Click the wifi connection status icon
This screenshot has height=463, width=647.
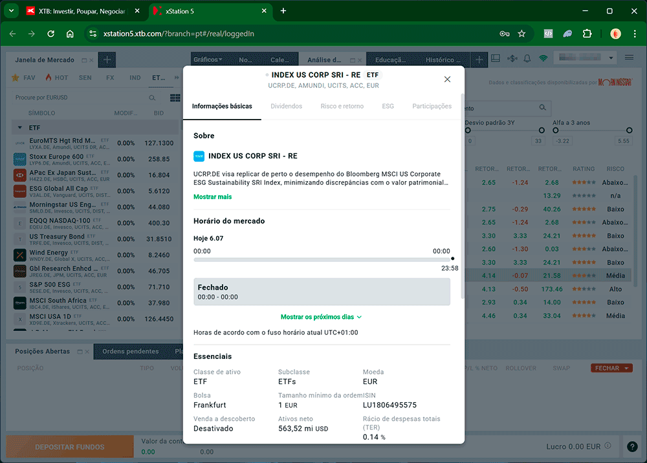coord(543,58)
